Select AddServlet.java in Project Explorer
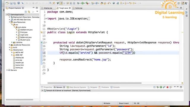 point(26,30)
